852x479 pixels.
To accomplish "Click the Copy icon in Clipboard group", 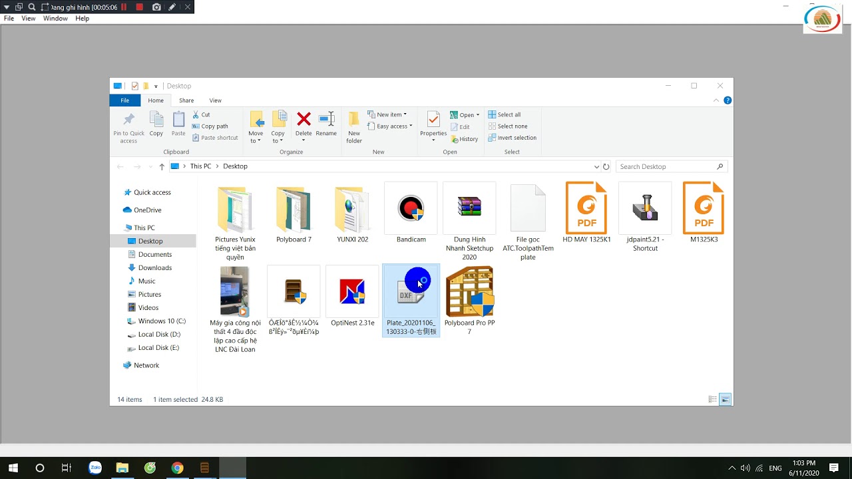I will point(156,124).
